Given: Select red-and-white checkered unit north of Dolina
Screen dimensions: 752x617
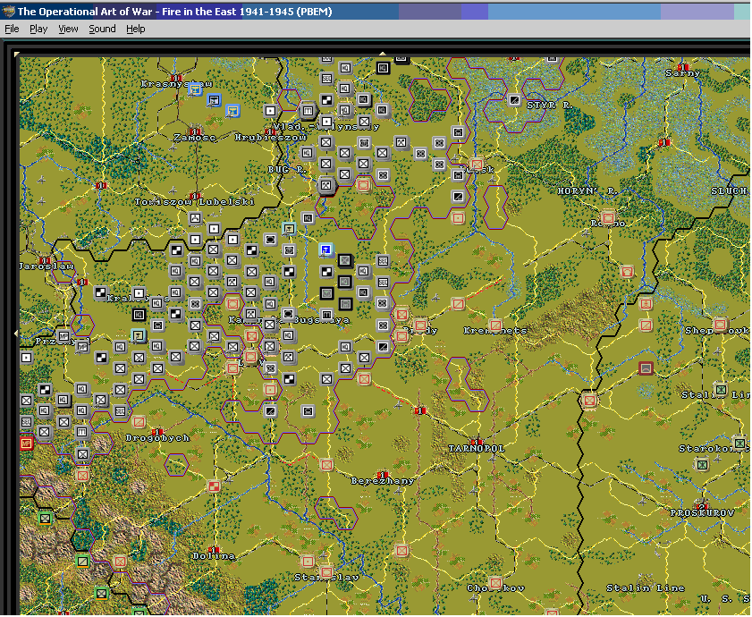Looking at the screenshot, I should [x=214, y=486].
